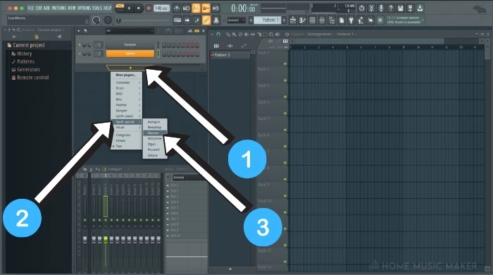Click the undo history circular arrow icon
The height and width of the screenshot is (275, 493).
tap(361, 8)
